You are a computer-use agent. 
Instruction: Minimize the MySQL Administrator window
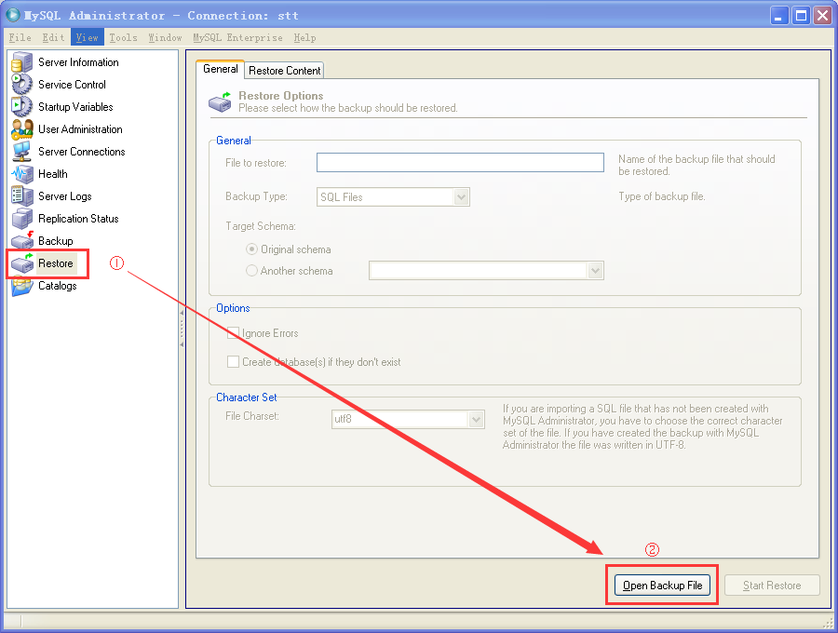coord(778,16)
